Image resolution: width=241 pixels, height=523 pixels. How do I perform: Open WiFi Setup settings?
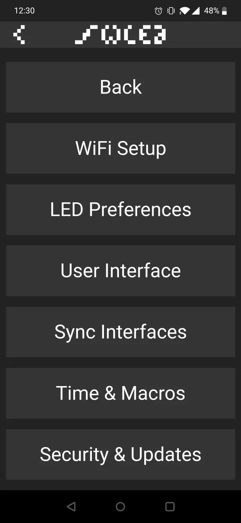pyautogui.click(x=120, y=148)
